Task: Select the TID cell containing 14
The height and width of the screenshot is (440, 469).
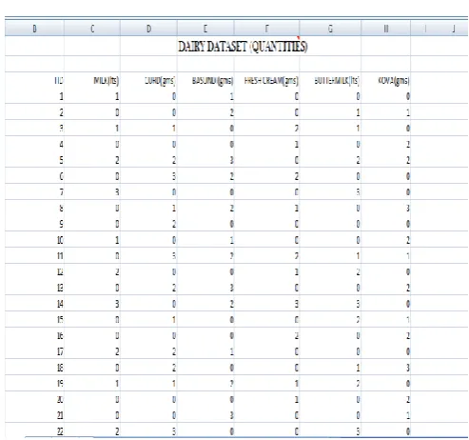Action: point(34,304)
